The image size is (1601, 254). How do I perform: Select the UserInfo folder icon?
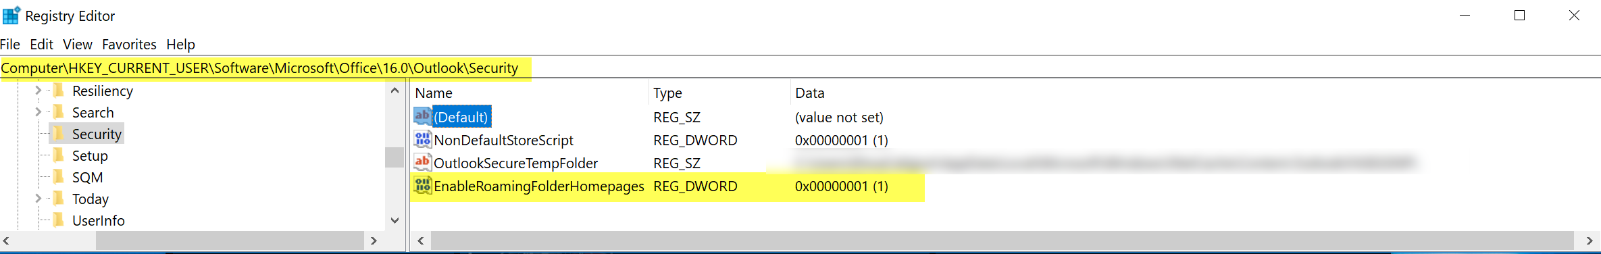(59, 220)
